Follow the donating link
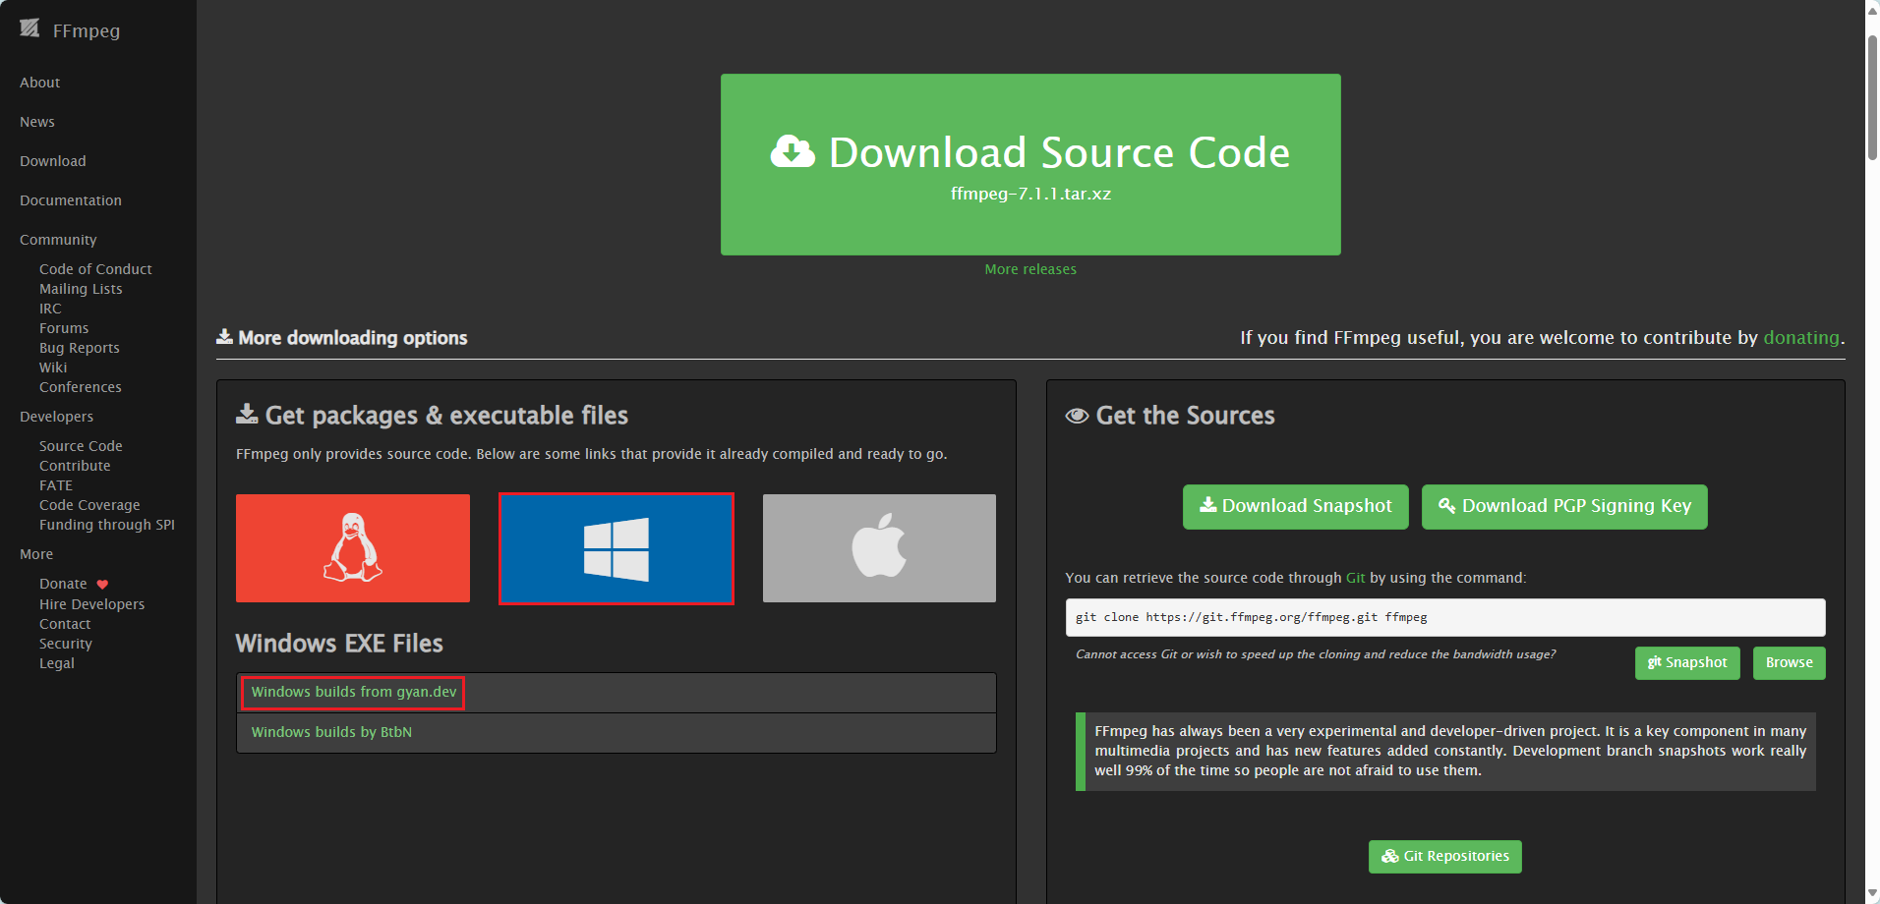Image resolution: width=1880 pixels, height=904 pixels. [1800, 338]
